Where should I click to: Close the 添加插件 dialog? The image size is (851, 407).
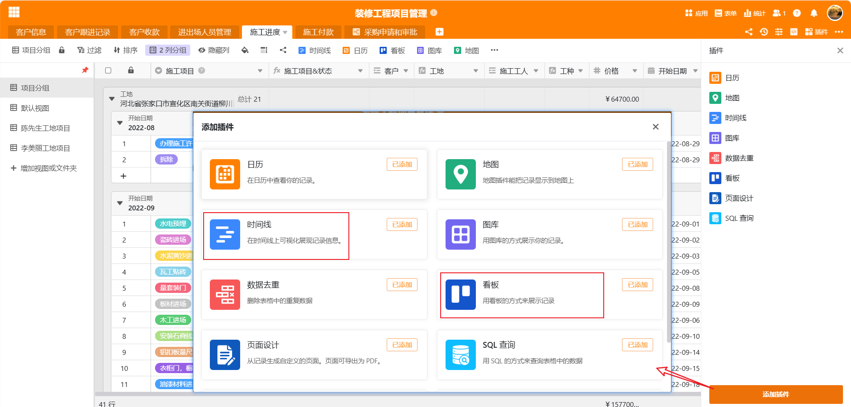coord(655,127)
